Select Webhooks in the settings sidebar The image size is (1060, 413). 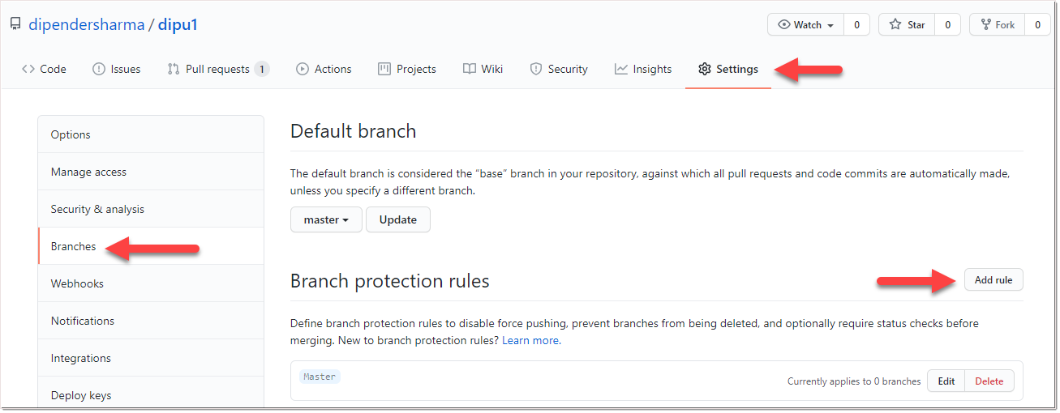point(77,283)
